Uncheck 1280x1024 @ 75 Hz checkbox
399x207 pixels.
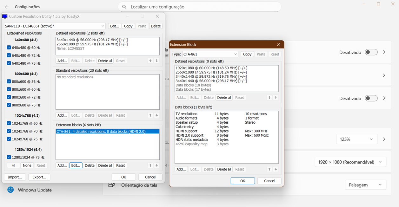click(x=9, y=157)
